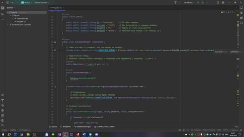Toggle the Explorer folder tool window
Screen dimensions: 244x137
(3, 8)
